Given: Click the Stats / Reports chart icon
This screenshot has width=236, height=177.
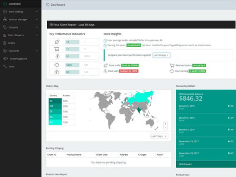Looking at the screenshot, I should pyautogui.click(x=4, y=35).
